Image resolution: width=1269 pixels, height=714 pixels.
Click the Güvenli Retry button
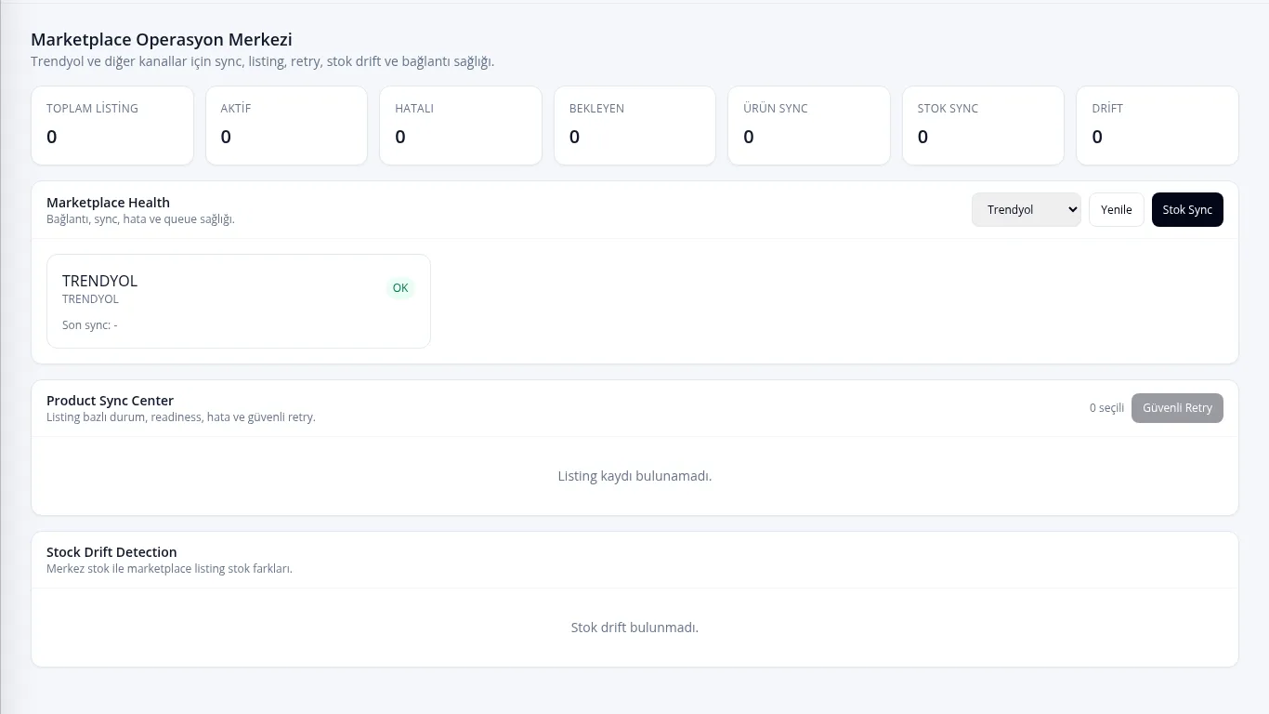click(1177, 407)
